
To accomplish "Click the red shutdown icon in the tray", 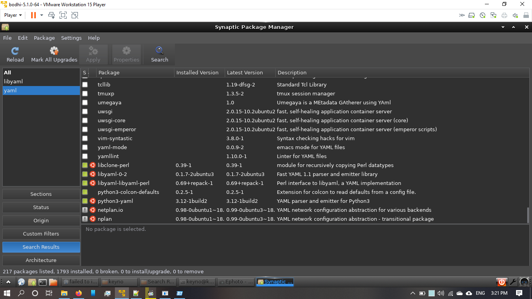I will [501, 282].
